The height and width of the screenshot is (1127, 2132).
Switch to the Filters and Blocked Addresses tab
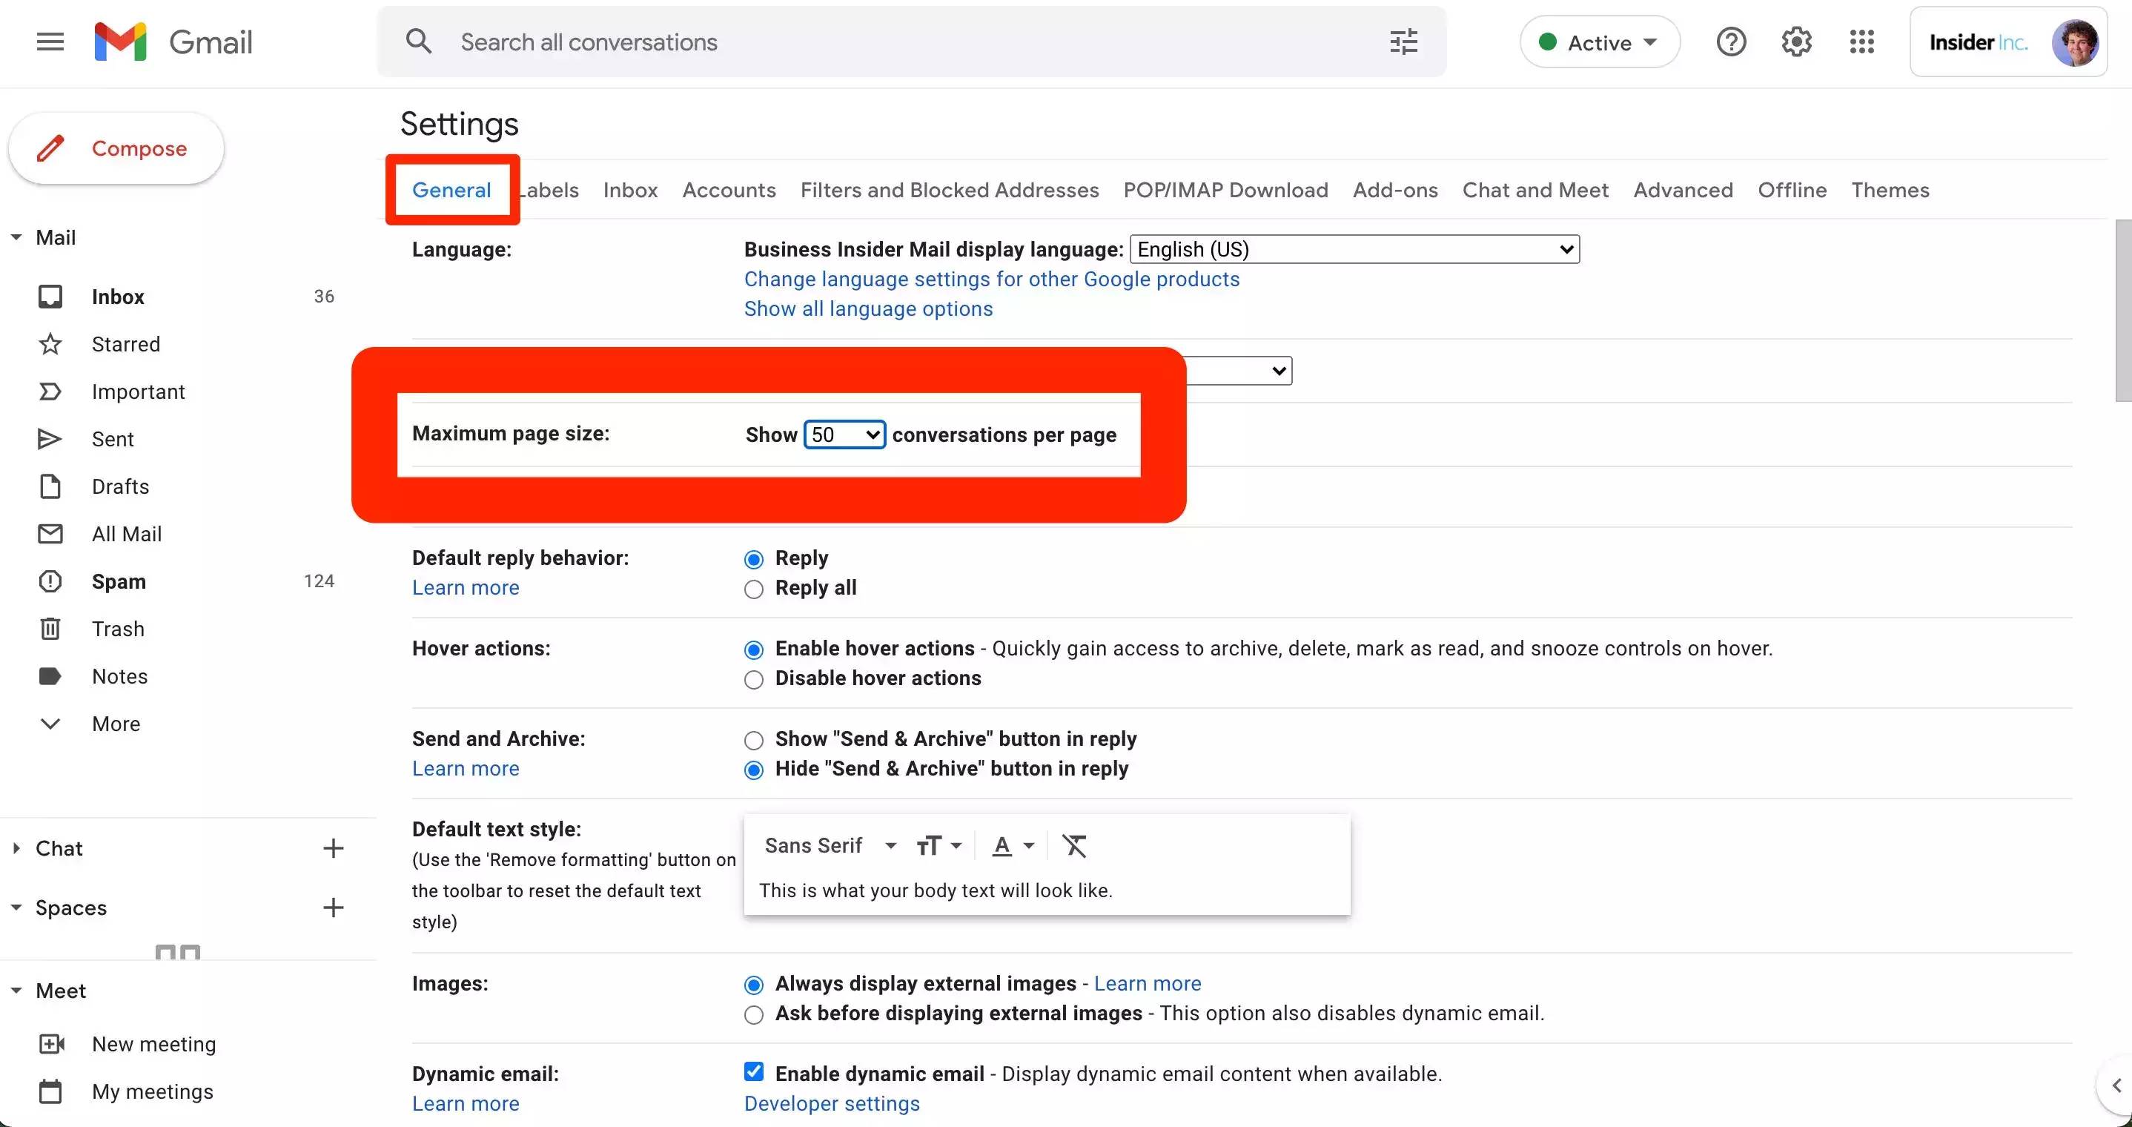pyautogui.click(x=950, y=190)
